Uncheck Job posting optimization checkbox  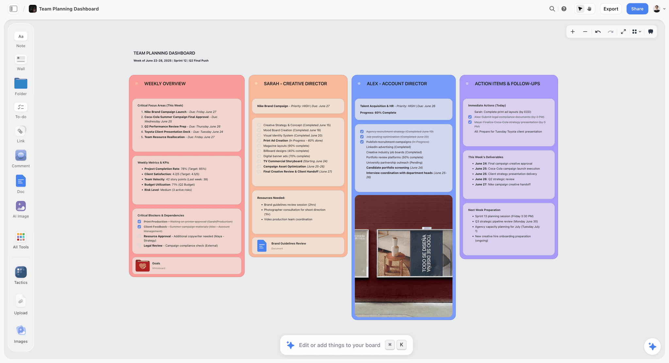[x=362, y=137]
